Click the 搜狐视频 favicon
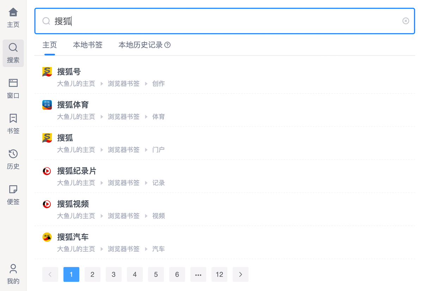 click(x=47, y=204)
